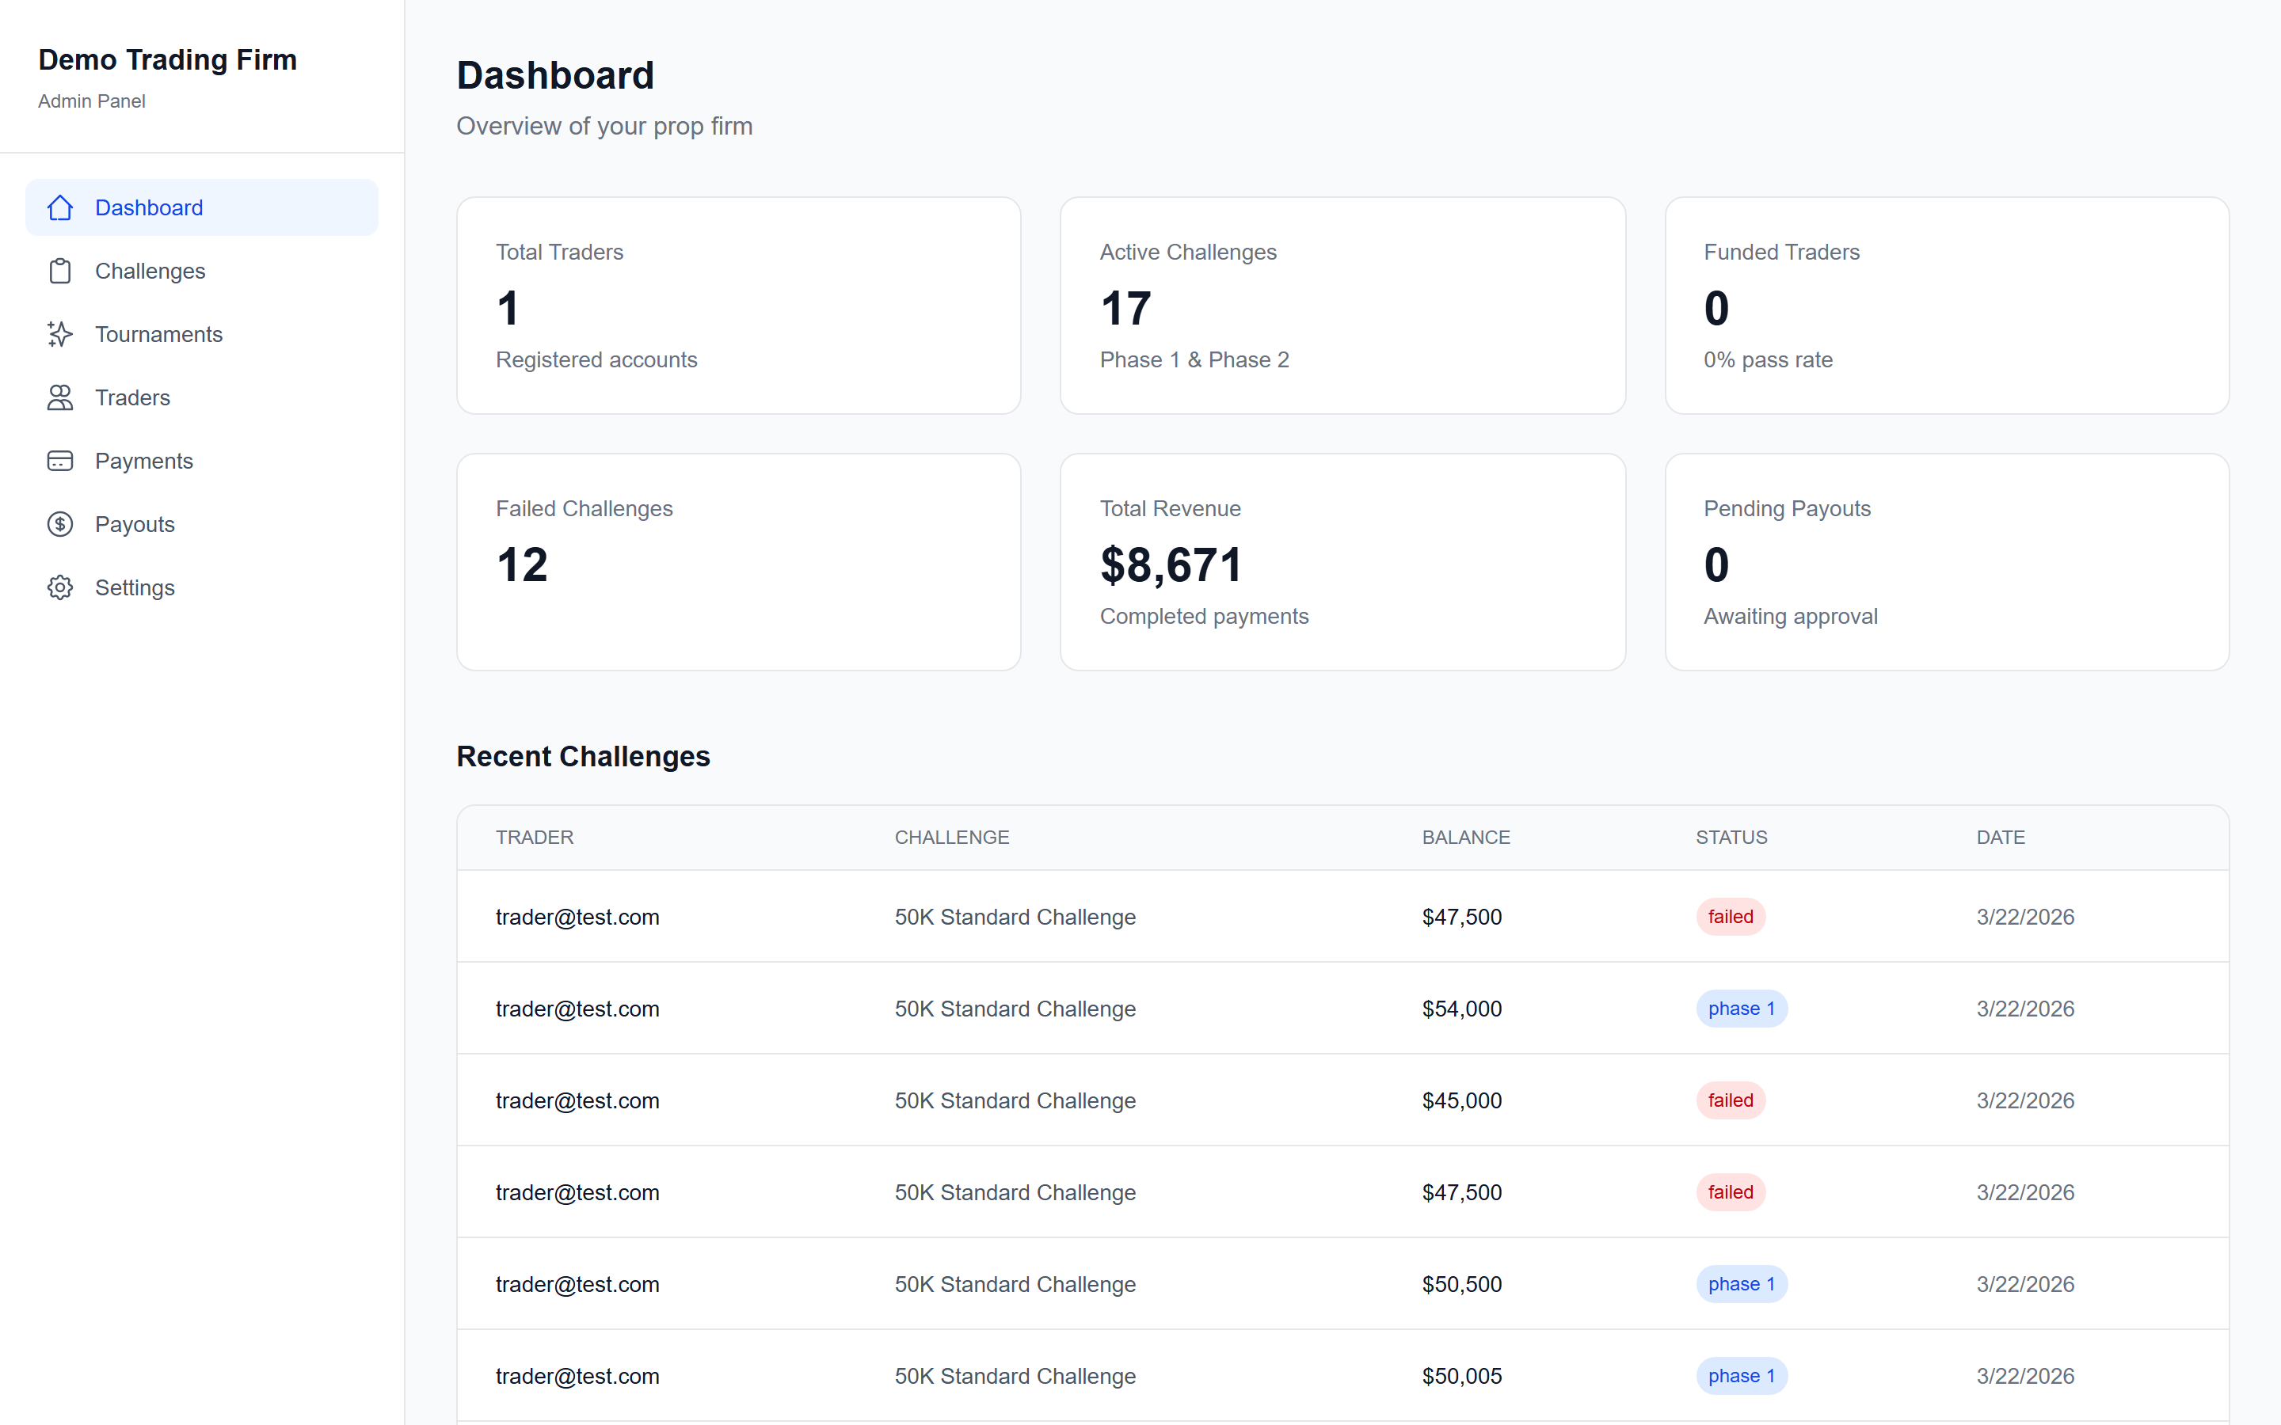Click the phase 1 badge on $50,500 row
The height and width of the screenshot is (1425, 2281).
point(1741,1282)
